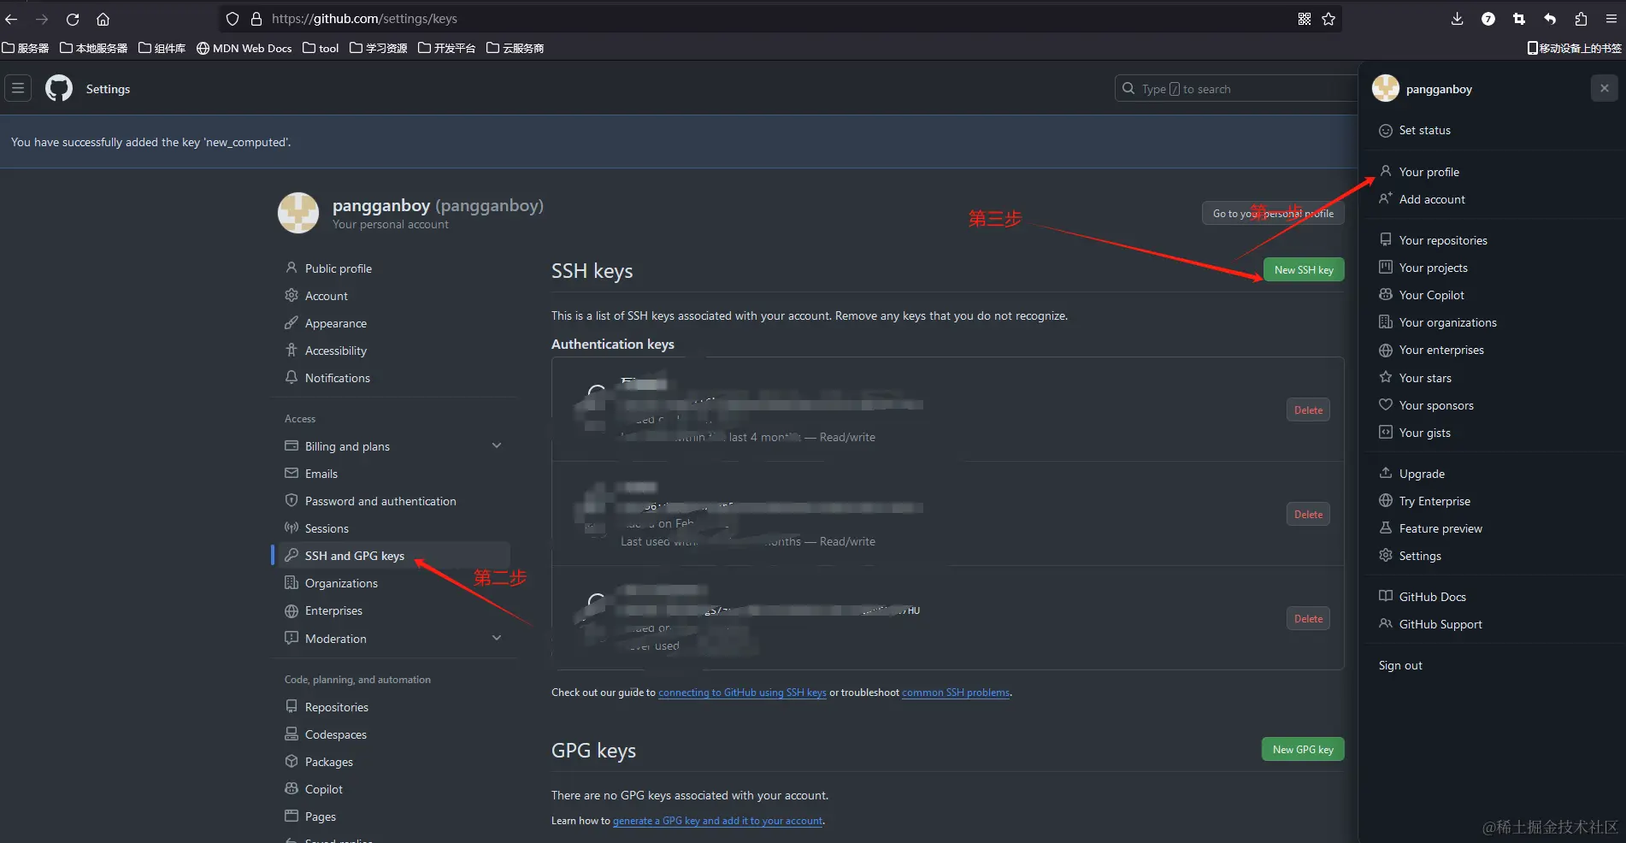Click the browser back arrow

11,19
